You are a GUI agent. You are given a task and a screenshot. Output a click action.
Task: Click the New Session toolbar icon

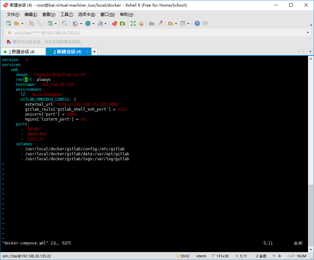pos(9,23)
